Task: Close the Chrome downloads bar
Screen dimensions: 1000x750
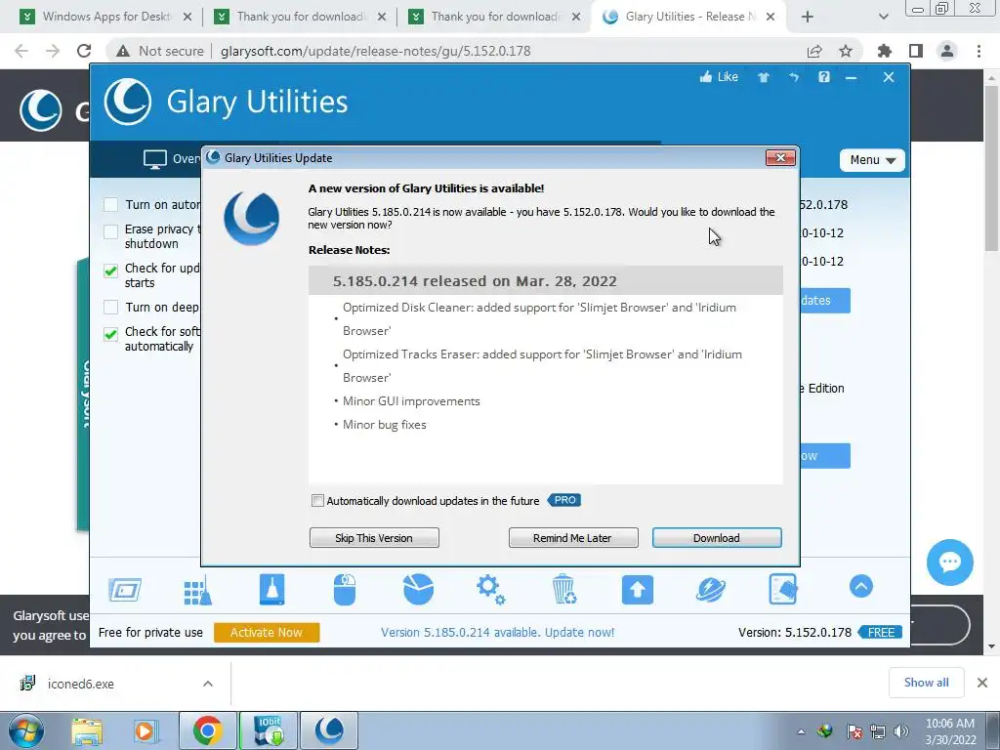Action: point(982,683)
